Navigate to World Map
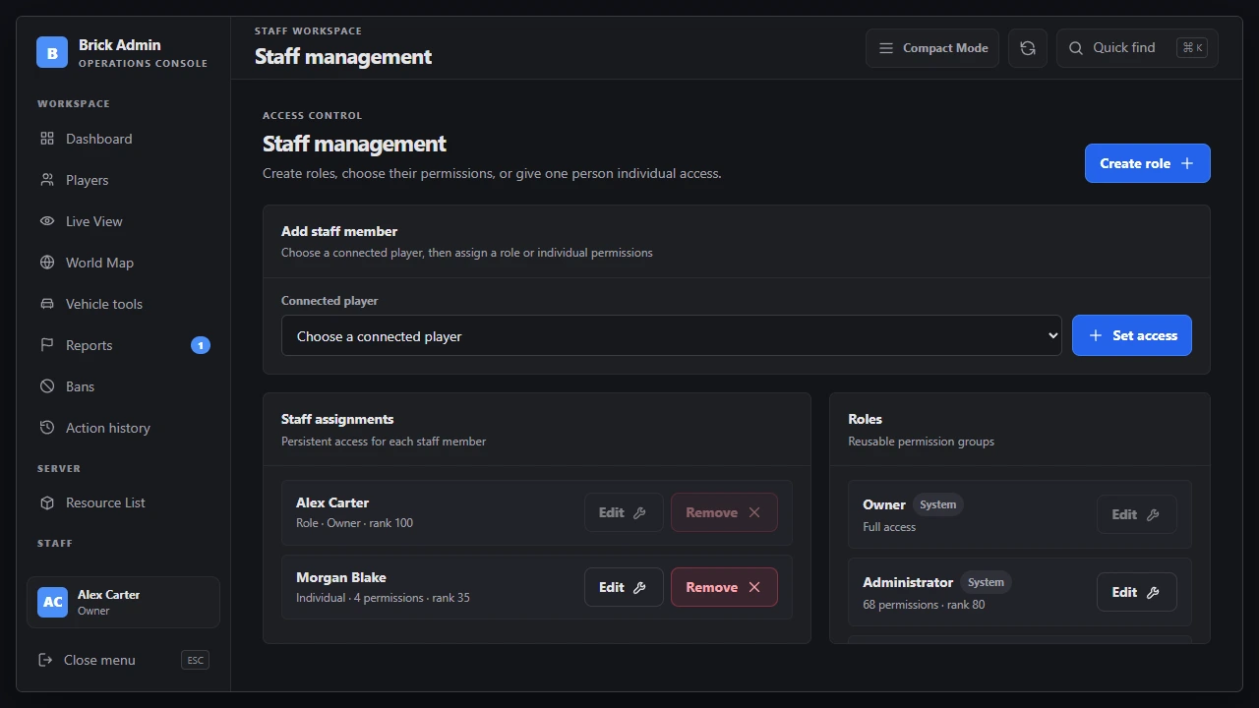 click(124, 263)
